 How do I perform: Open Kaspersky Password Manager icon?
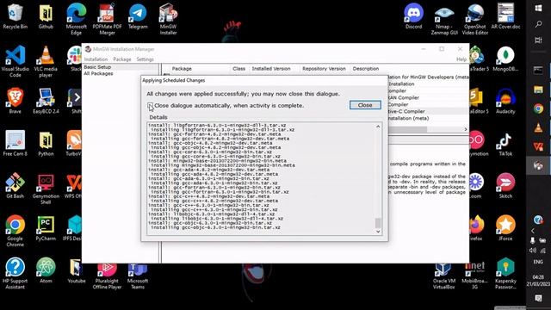click(x=505, y=274)
